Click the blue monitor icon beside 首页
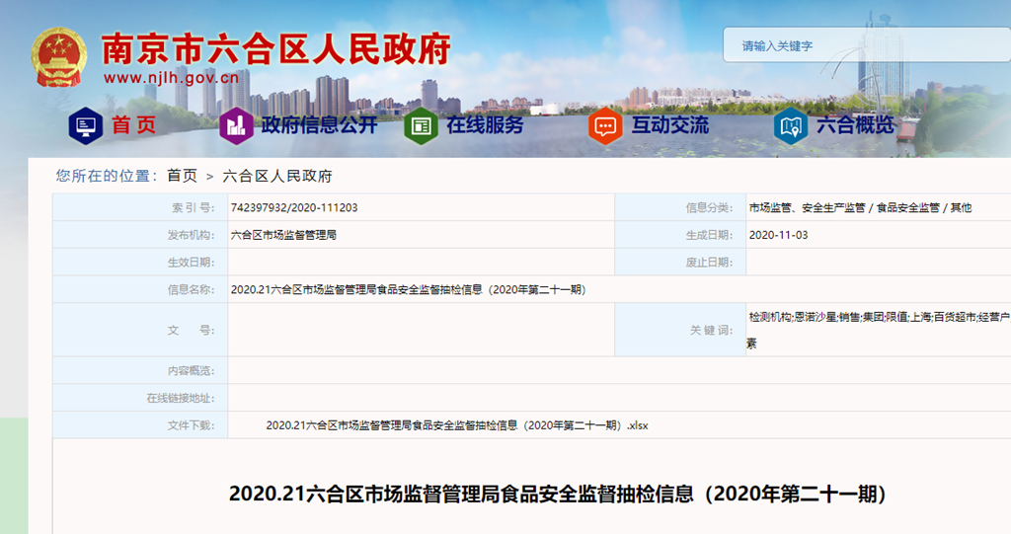 pos(84,125)
